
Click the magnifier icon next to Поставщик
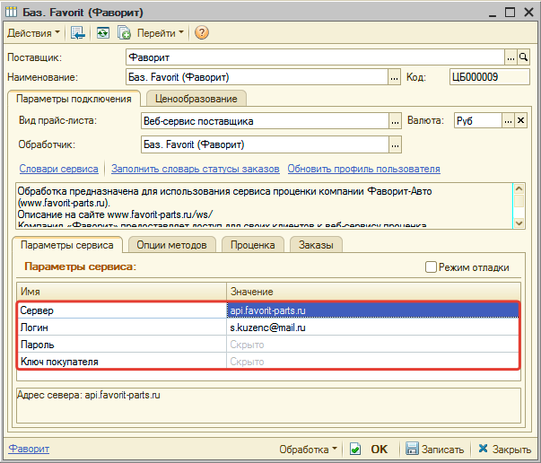coord(524,57)
